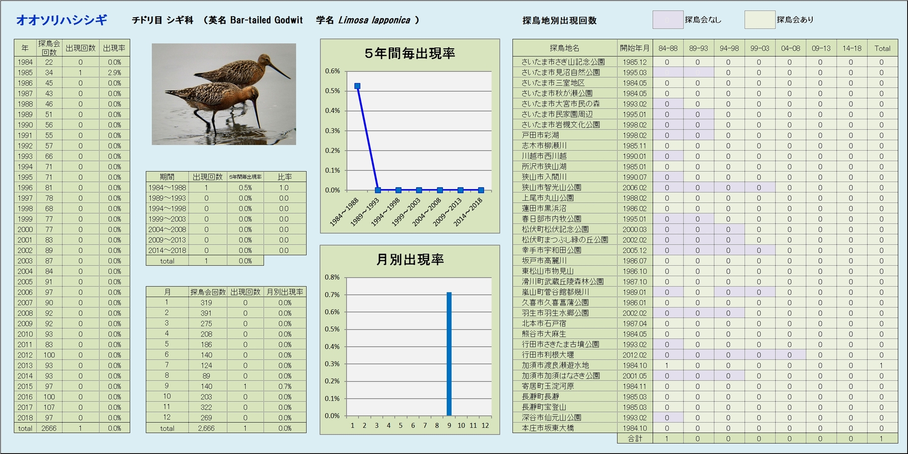Click the period cell 1984~1988

(x=167, y=188)
